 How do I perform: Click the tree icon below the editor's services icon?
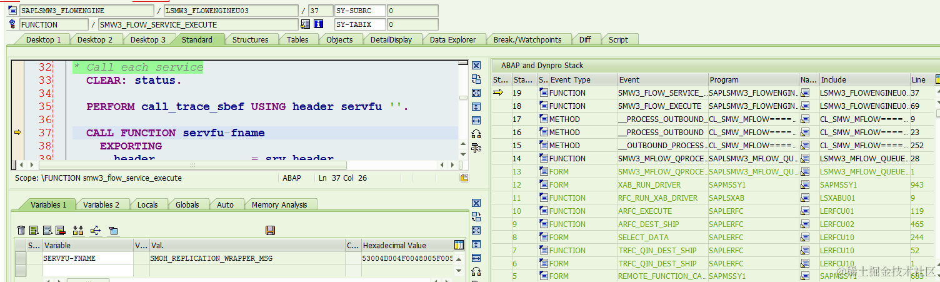click(x=476, y=148)
